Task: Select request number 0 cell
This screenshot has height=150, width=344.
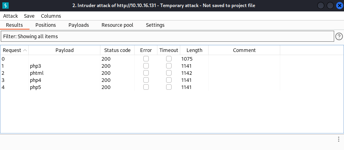Action: coord(14,59)
